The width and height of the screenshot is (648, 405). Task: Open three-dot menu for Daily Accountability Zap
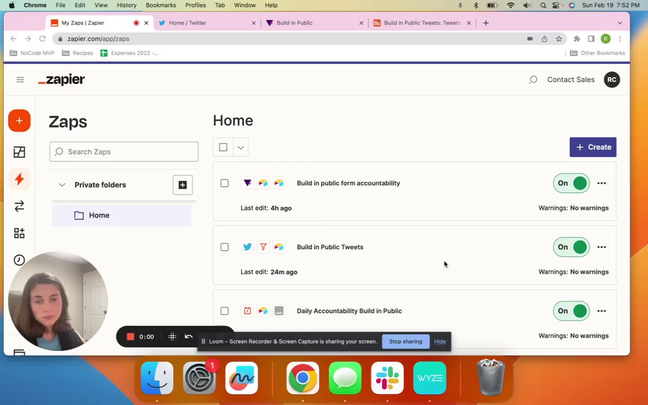point(602,310)
